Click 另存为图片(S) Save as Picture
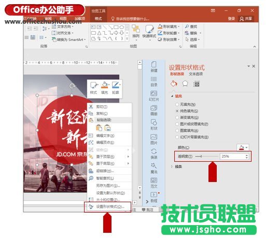The height and width of the screenshot is (238, 279). (x=109, y=186)
